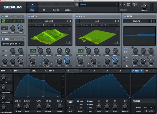
Task: Go to next OSC B warp mode
Action: point(99,63)
